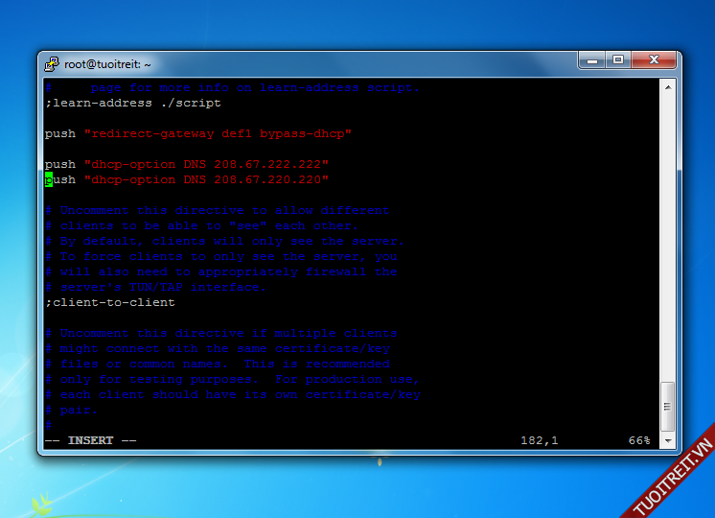
Task: Click the '-- INSERT --' mode indicator
Action: point(90,440)
